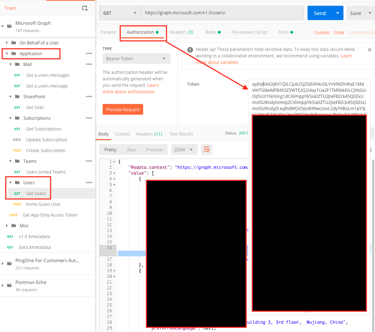
Task: Switch to the request Headers (3) tab
Action: coord(181,32)
